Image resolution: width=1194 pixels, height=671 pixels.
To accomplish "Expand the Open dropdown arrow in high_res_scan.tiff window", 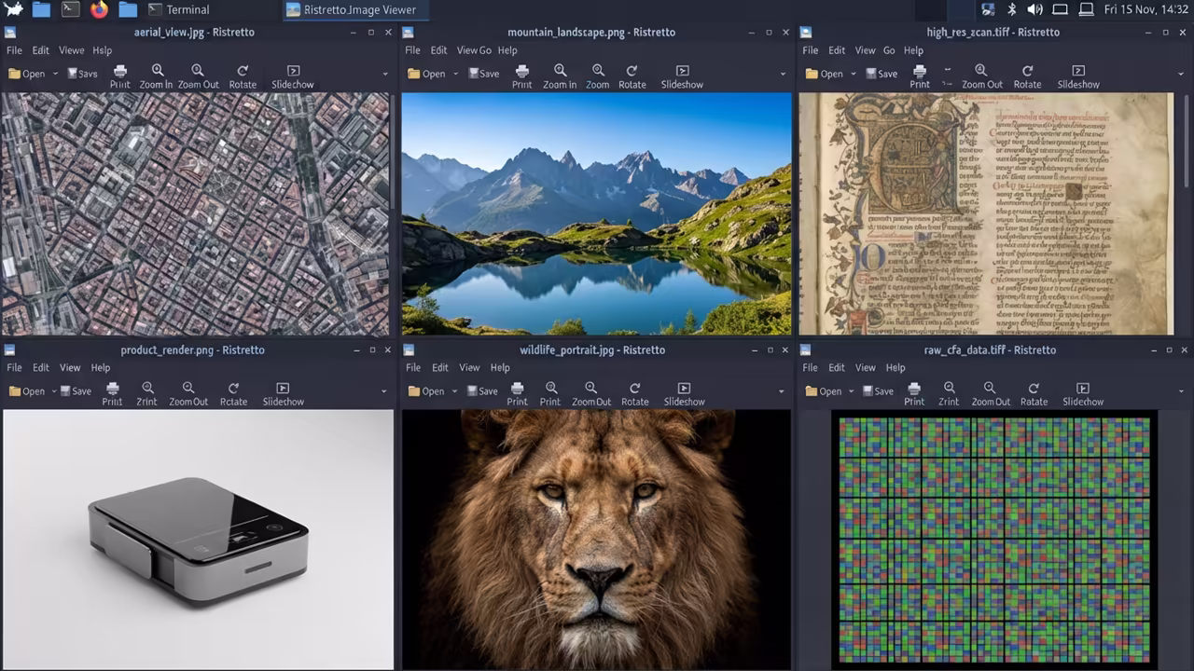I will pyautogui.click(x=853, y=74).
